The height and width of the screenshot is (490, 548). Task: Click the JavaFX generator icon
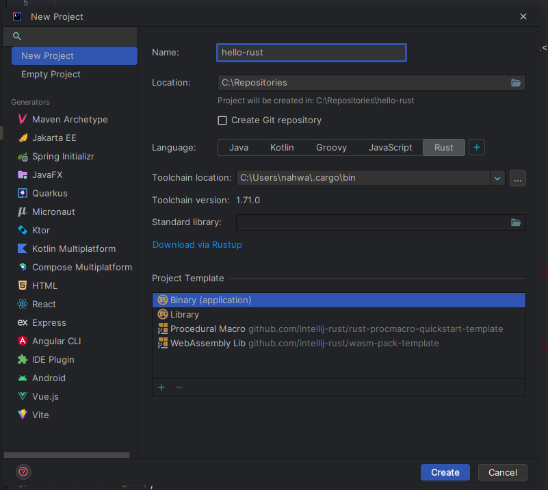point(23,175)
